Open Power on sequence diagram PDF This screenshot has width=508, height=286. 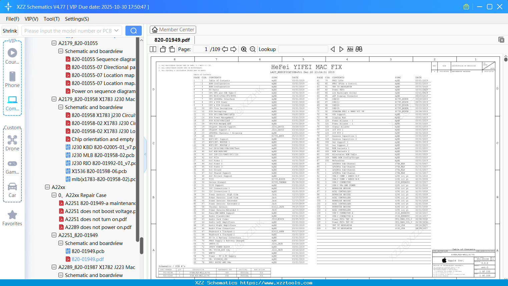(x=100, y=91)
